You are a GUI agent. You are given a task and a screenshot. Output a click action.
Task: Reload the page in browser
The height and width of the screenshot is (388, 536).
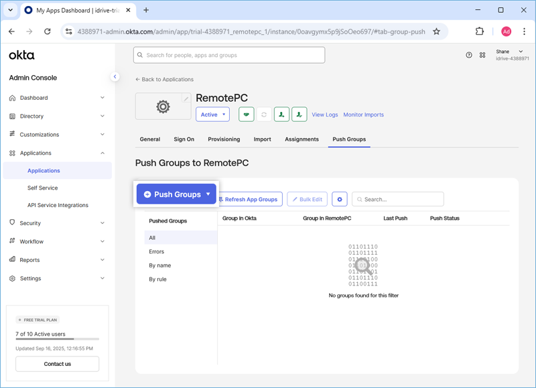[47, 31]
